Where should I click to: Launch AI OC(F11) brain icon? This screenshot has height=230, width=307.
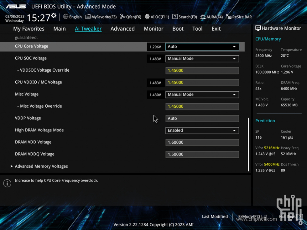(x=147, y=17)
